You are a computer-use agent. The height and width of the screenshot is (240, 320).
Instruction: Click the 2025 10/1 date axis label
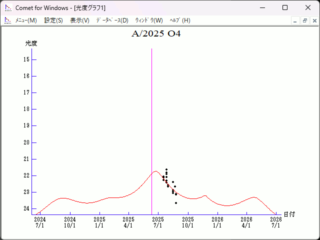188,222
